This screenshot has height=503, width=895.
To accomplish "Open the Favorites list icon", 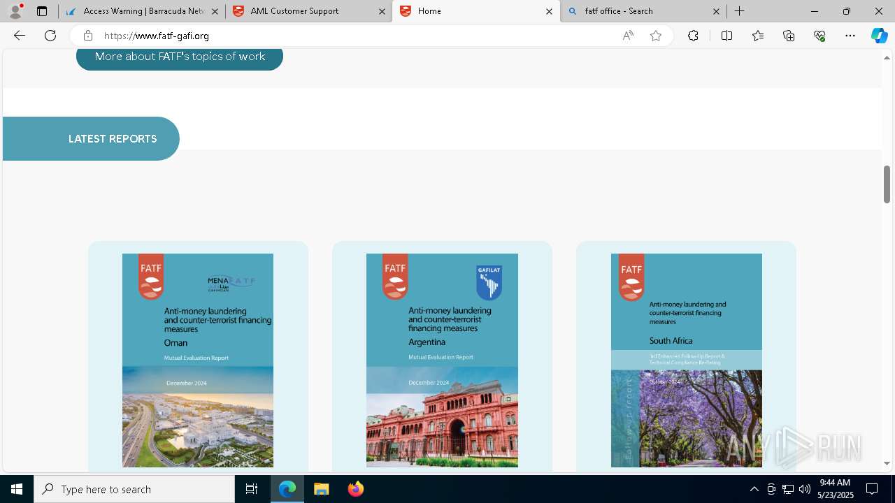I will (x=758, y=36).
